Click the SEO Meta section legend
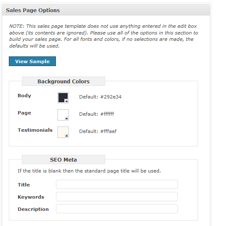 63,160
